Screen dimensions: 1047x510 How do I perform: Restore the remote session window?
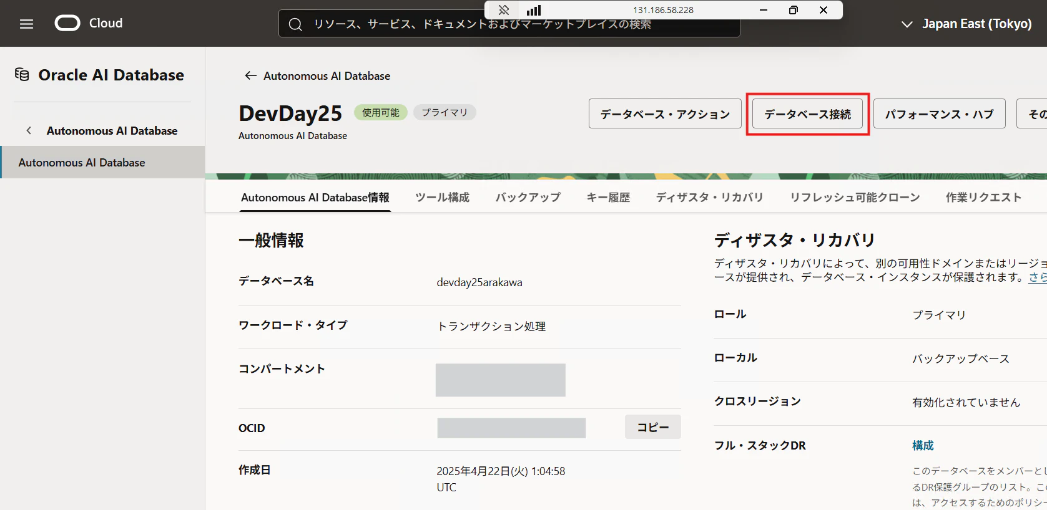[794, 10]
